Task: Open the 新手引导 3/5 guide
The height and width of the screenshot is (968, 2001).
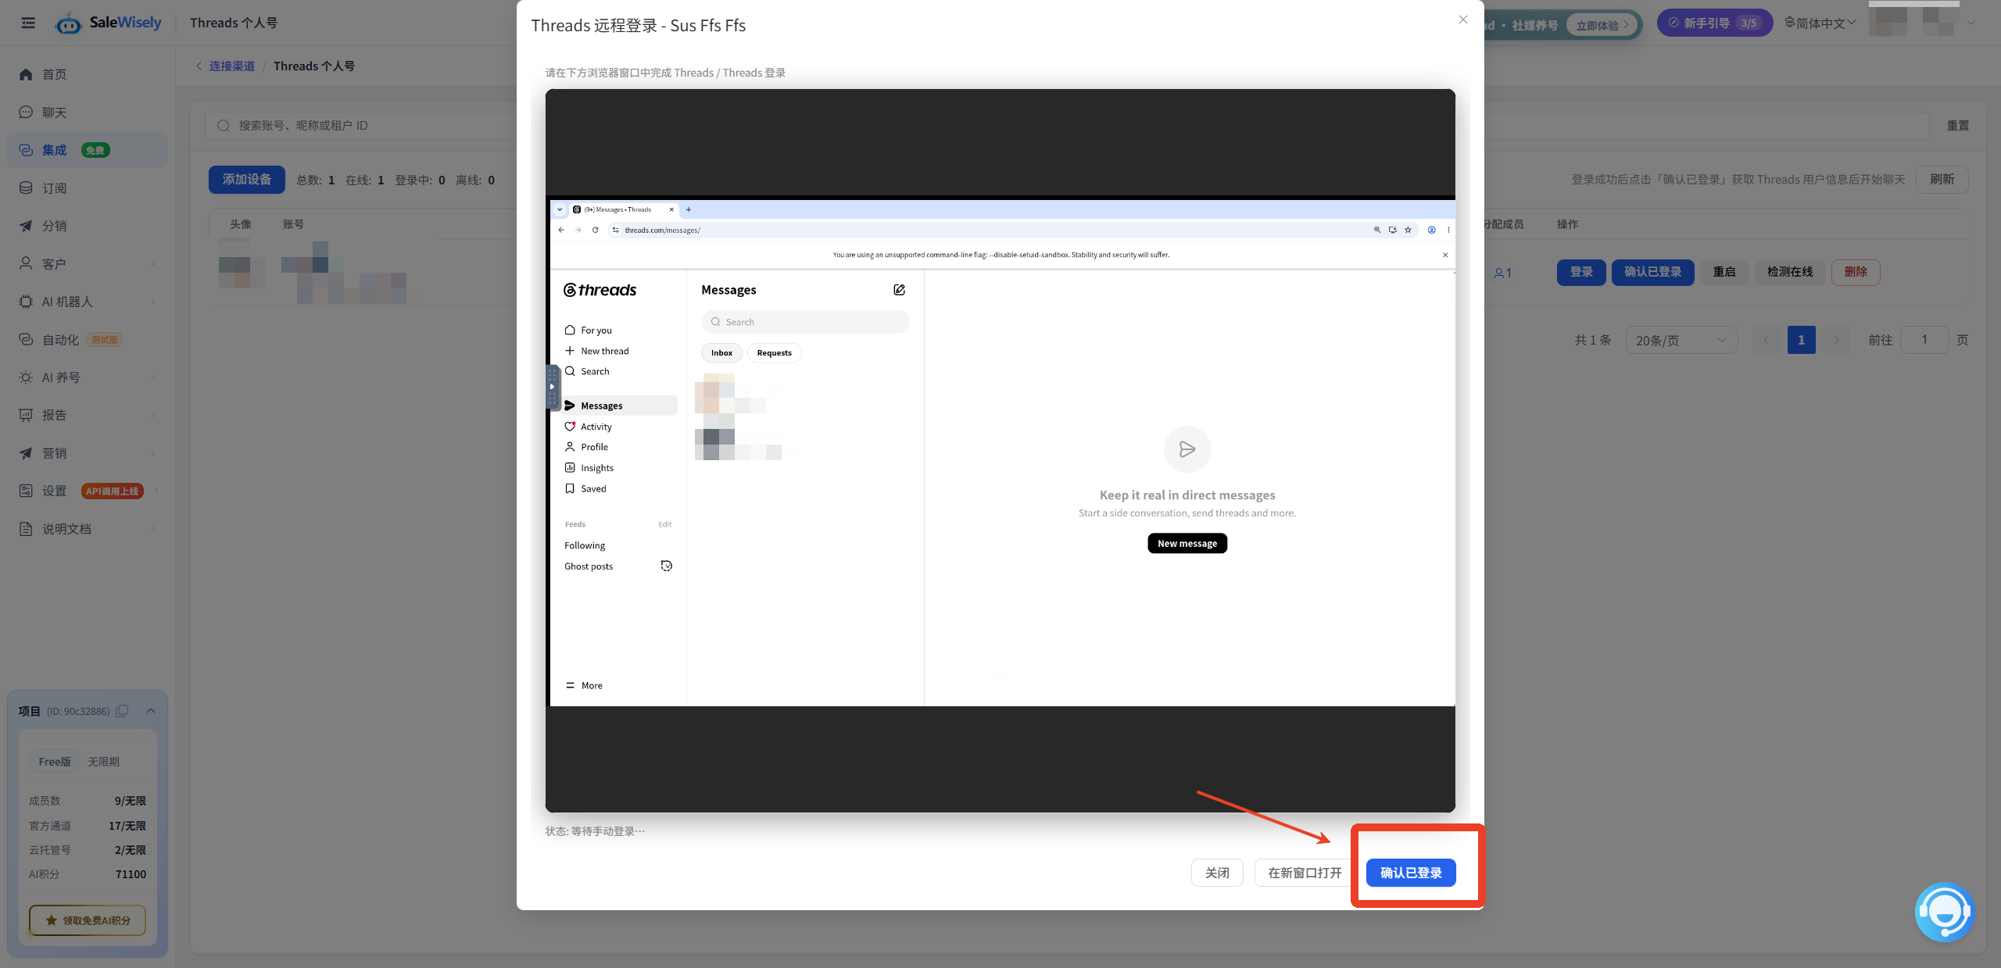Action: [x=1714, y=23]
